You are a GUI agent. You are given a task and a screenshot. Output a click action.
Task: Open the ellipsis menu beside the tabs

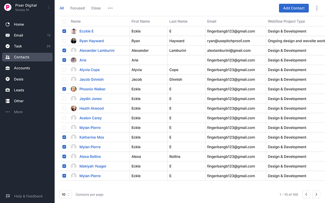[110, 8]
